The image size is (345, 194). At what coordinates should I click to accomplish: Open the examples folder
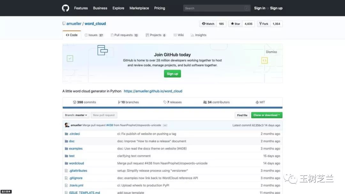tap(76, 148)
